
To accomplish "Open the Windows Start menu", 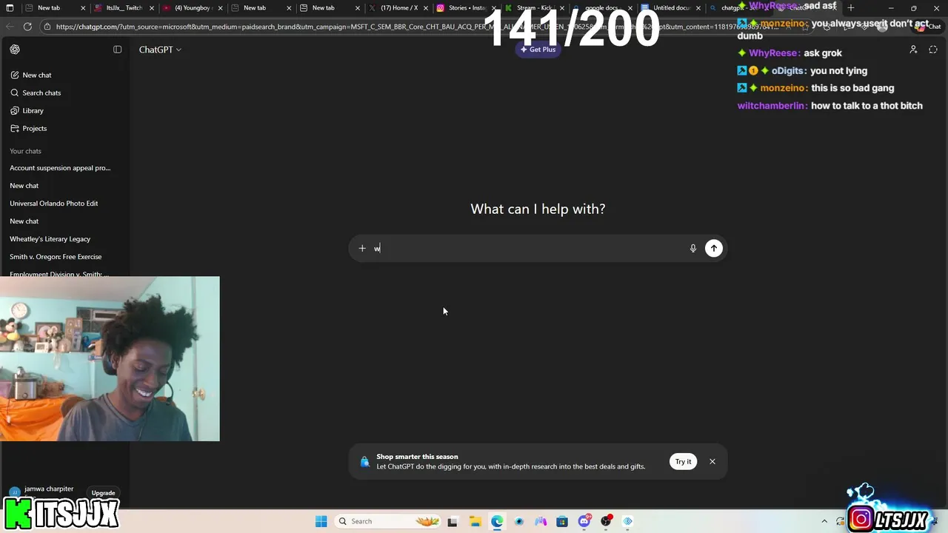I will [x=321, y=521].
